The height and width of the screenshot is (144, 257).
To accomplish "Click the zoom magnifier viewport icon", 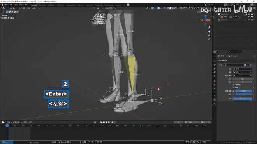I will click(x=209, y=28).
